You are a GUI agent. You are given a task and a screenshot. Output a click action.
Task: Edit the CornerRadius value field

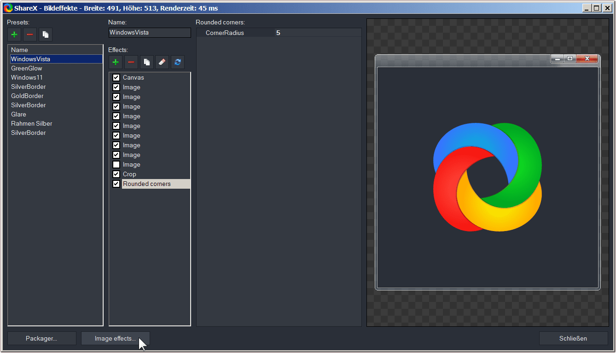coord(318,33)
